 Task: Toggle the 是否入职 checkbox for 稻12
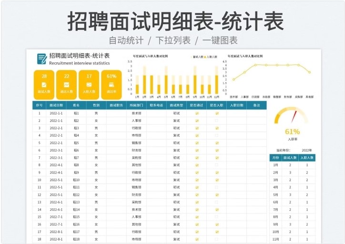click(217, 195)
